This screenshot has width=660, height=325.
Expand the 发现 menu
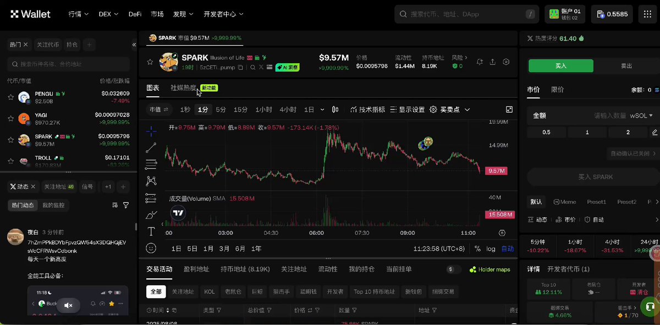tap(183, 14)
